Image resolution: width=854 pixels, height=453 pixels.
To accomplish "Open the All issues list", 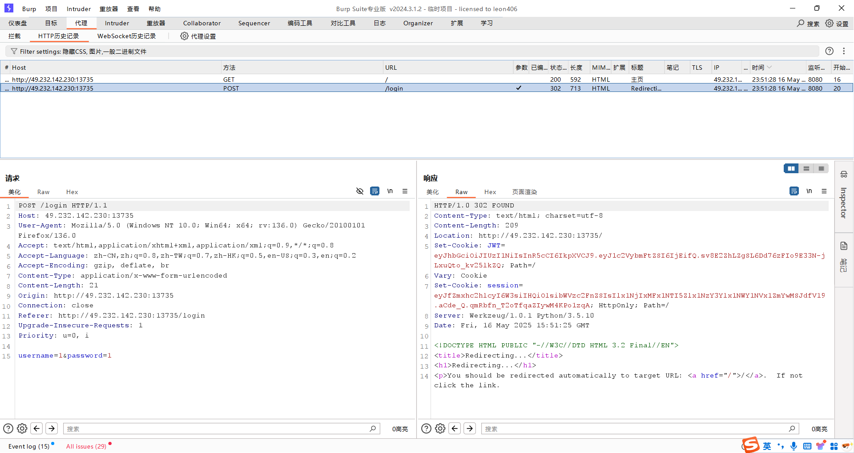I will click(x=86, y=446).
